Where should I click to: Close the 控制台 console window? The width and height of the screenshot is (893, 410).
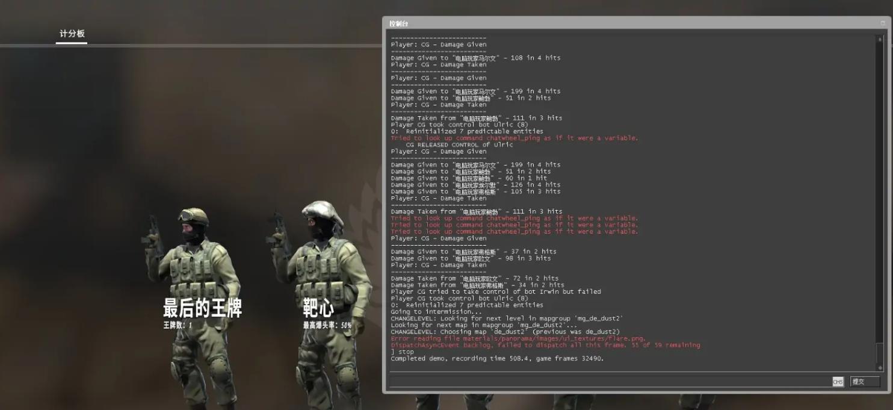[x=883, y=23]
